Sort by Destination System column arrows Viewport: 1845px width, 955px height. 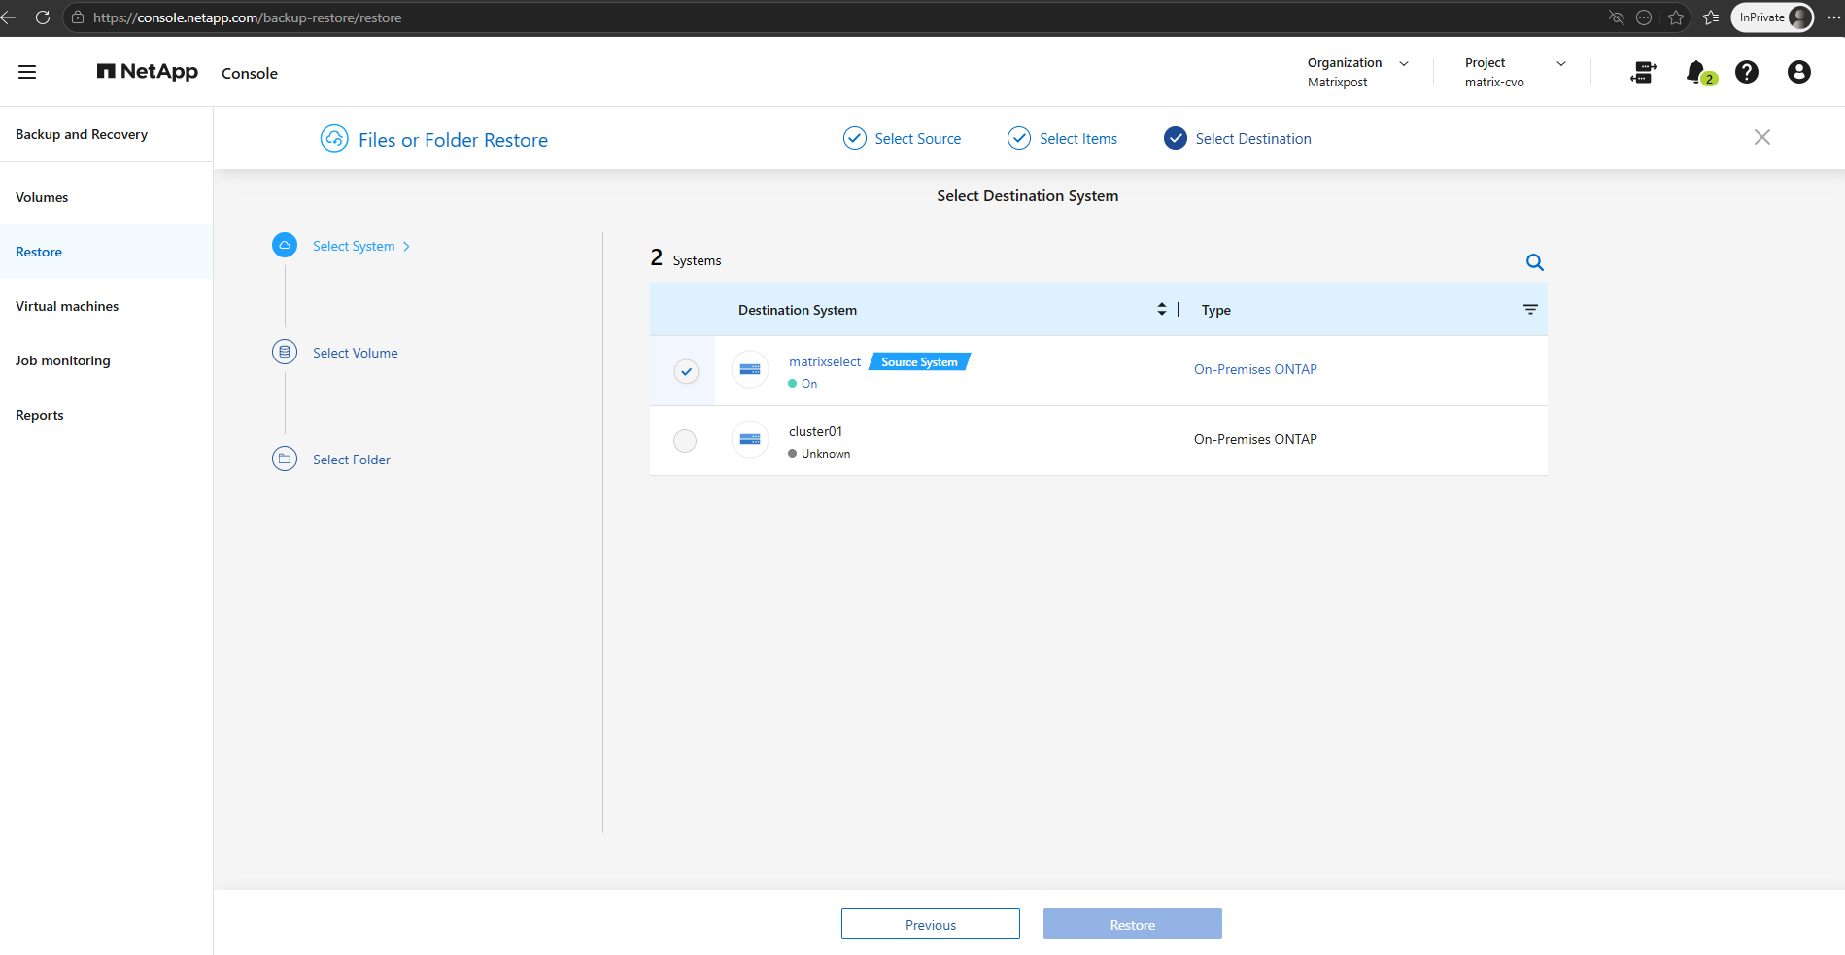1162,309
